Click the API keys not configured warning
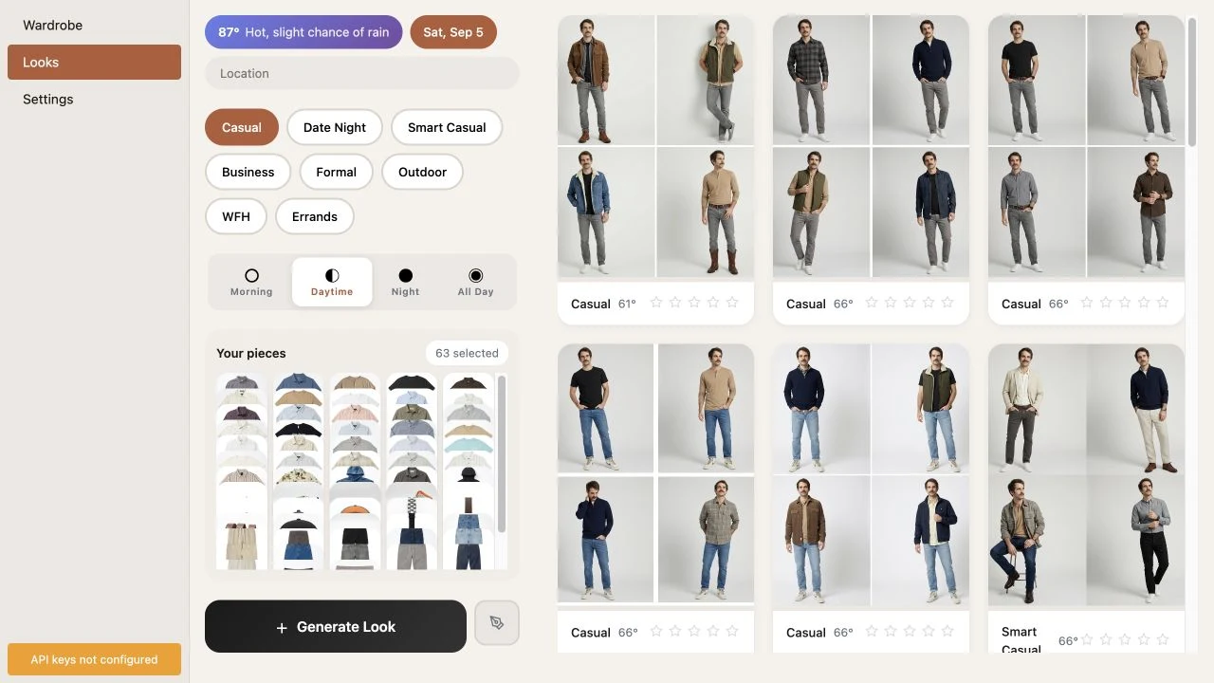1214x683 pixels. pyautogui.click(x=94, y=659)
